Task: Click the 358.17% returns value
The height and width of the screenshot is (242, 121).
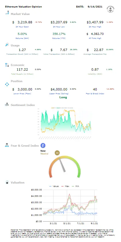Action: click(x=59, y=34)
